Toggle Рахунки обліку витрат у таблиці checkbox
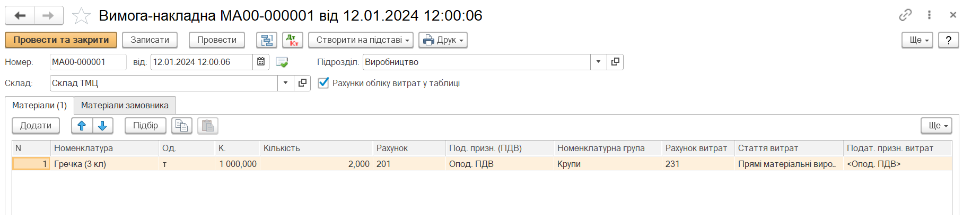Viewport: 963px width, 215px height. pyautogui.click(x=323, y=83)
